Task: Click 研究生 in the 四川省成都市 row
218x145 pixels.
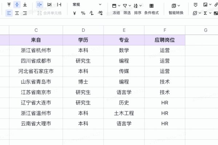Action: [83, 61]
